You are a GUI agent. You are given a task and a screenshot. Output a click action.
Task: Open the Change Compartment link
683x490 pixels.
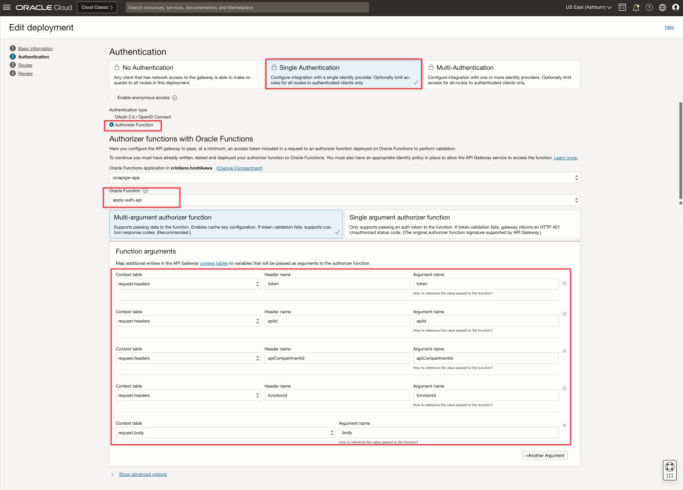coord(239,168)
